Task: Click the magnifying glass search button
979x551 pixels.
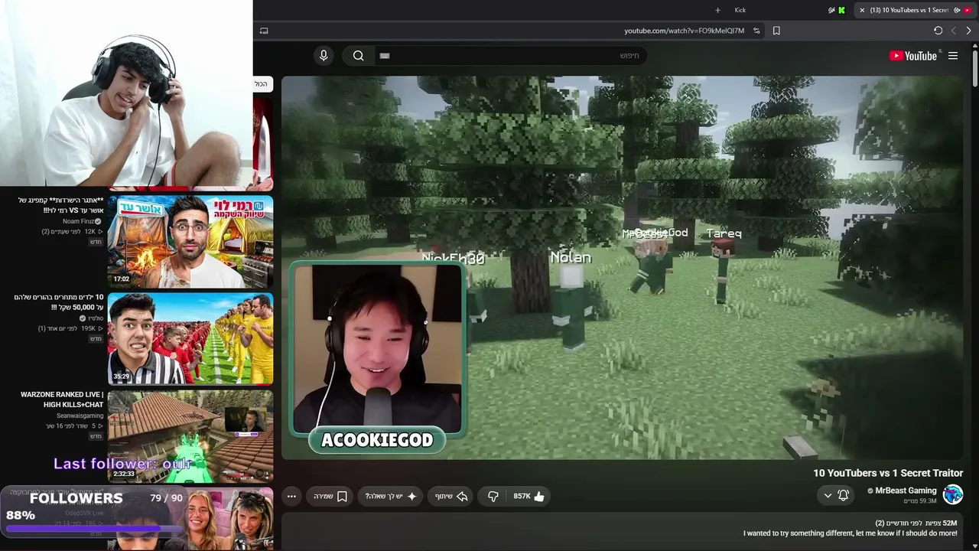Action: [x=358, y=55]
